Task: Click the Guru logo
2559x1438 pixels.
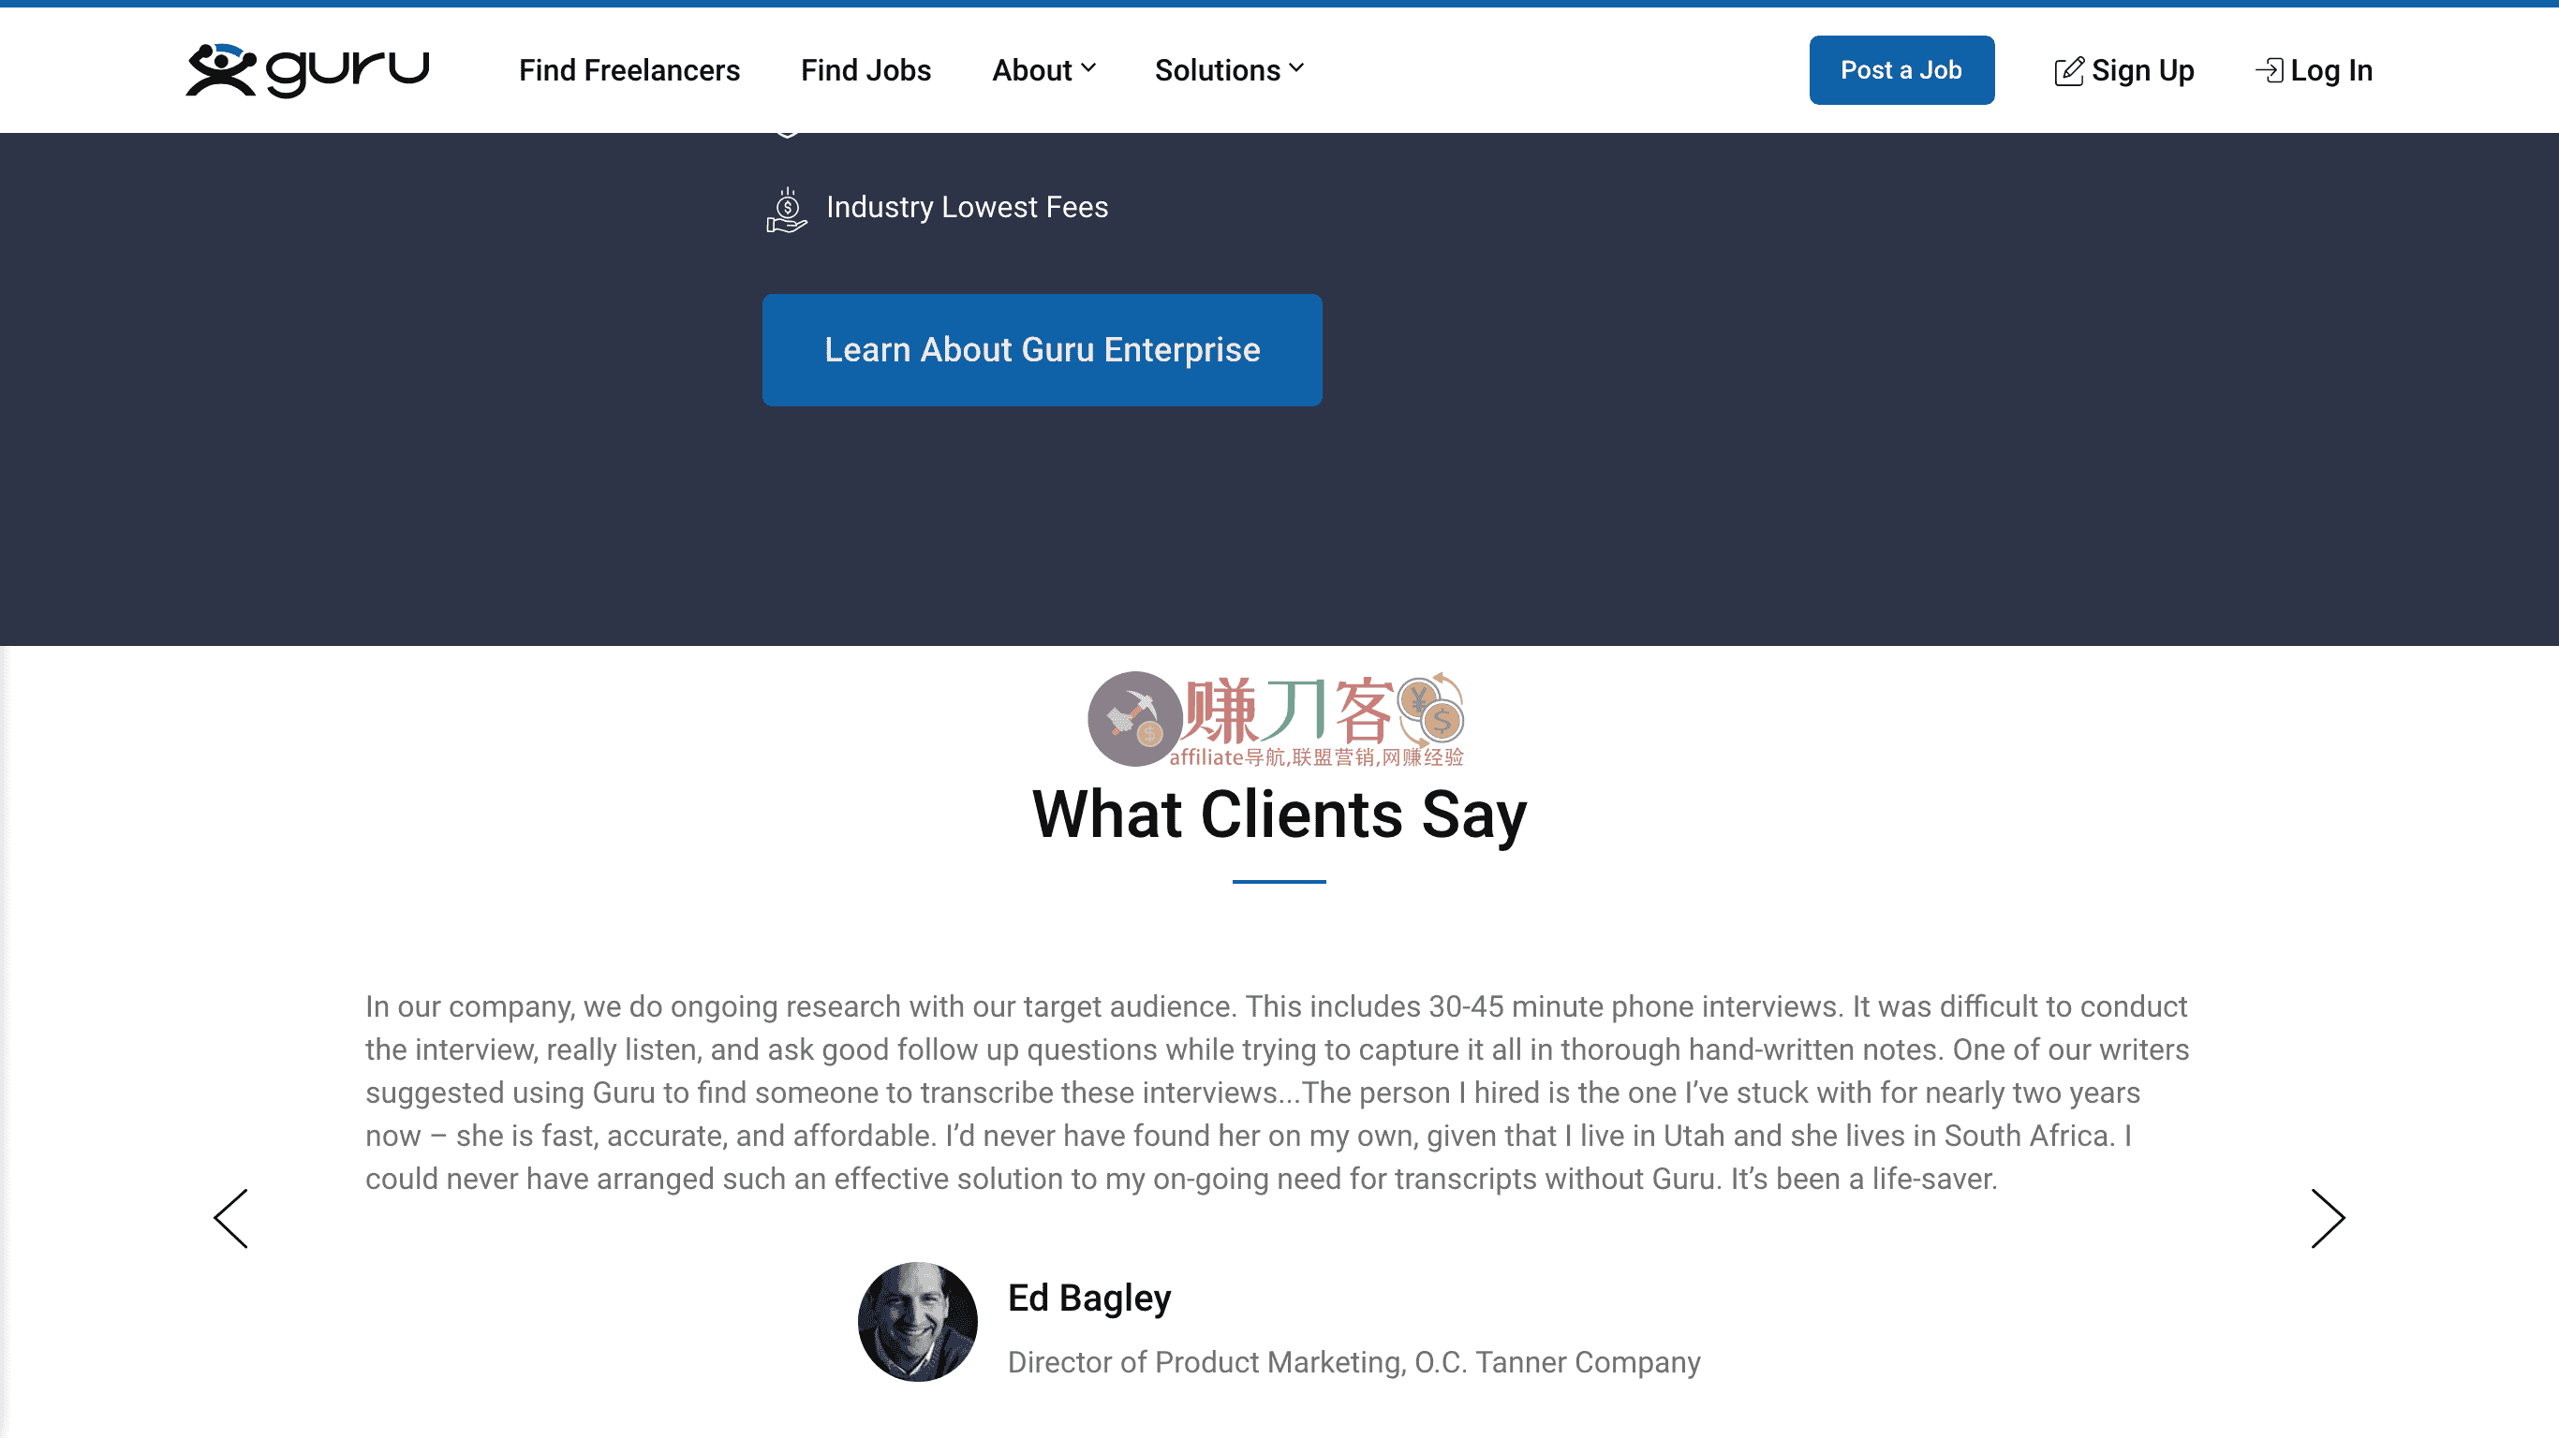Action: (x=307, y=69)
